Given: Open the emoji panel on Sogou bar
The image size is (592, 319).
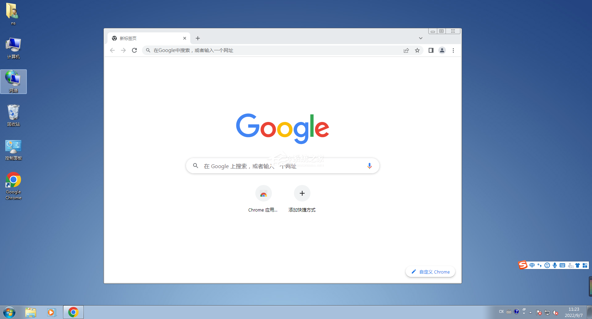Looking at the screenshot, I should (x=547, y=265).
